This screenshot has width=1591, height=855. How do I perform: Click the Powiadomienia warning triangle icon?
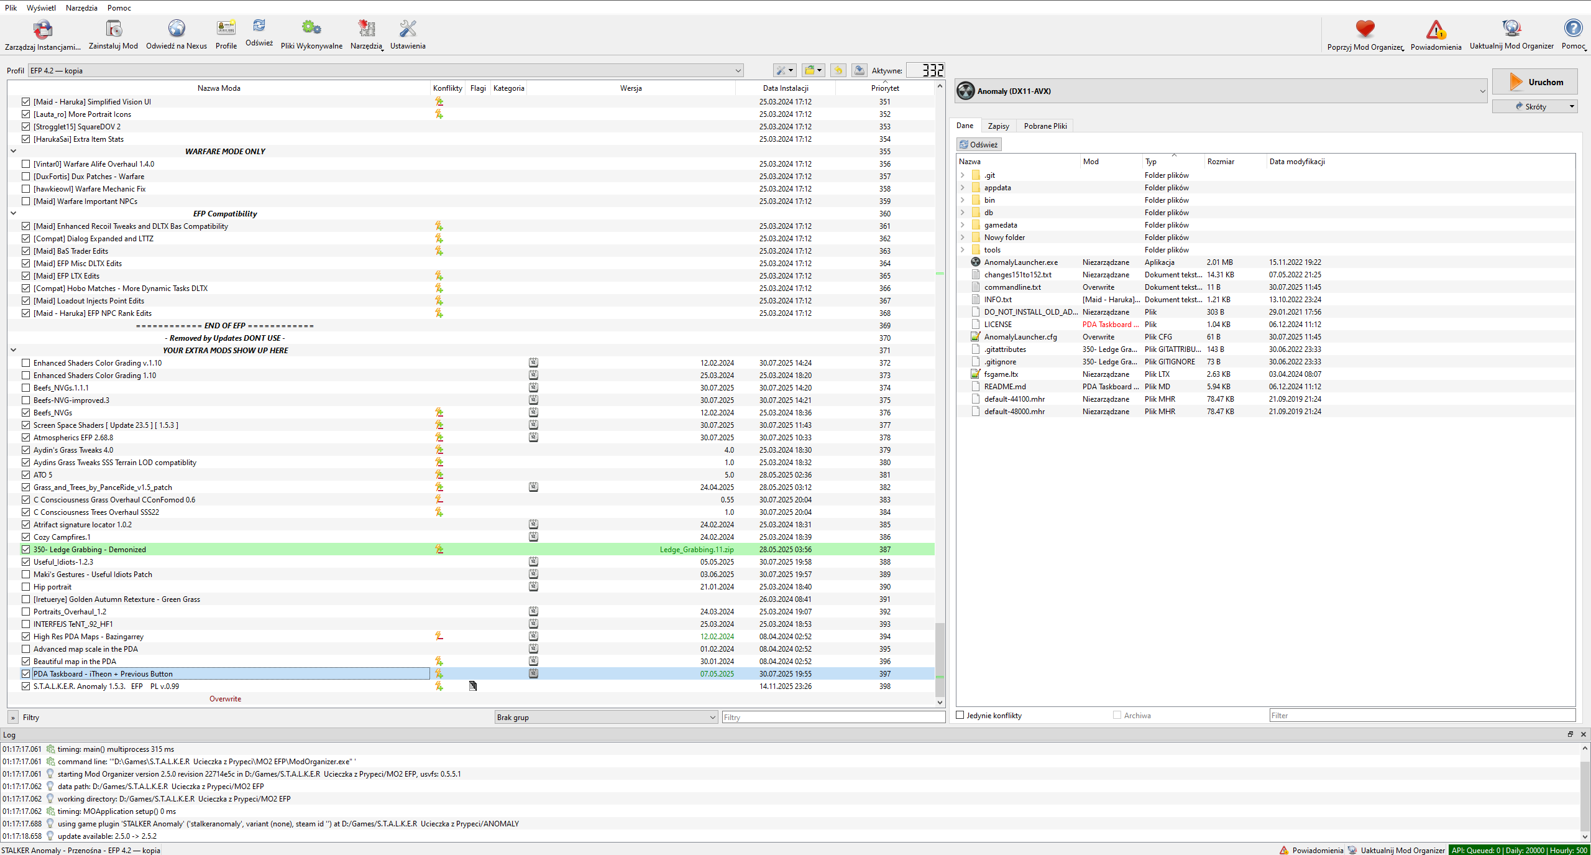pos(1435,29)
